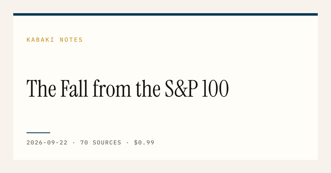Click the first word The in the title

[x=41, y=89]
